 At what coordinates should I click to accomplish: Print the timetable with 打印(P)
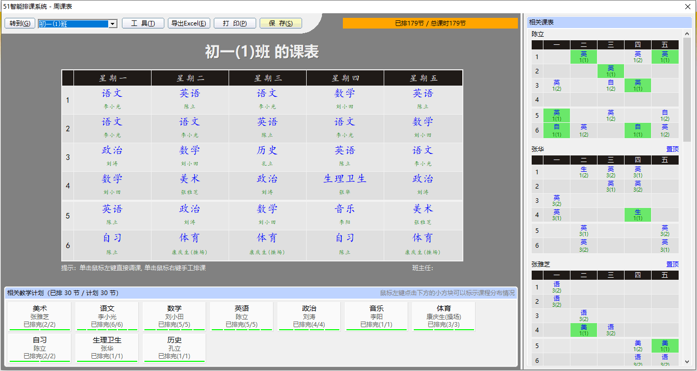235,23
